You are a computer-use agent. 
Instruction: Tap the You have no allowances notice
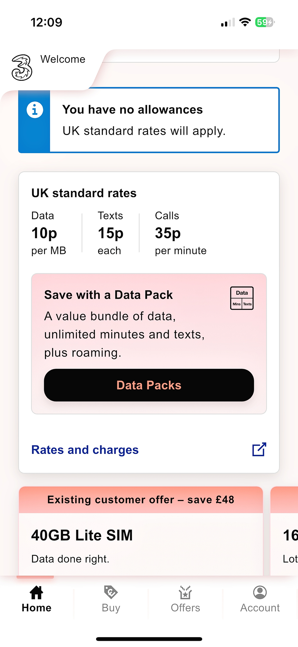[149, 120]
